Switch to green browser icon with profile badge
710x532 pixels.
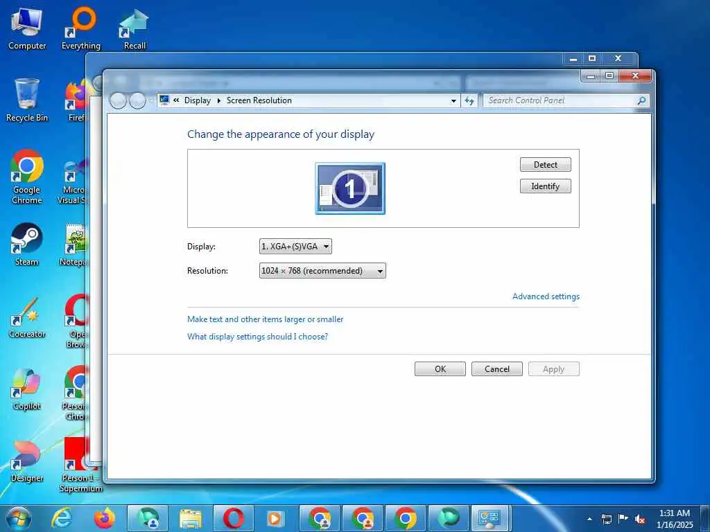coord(148,518)
